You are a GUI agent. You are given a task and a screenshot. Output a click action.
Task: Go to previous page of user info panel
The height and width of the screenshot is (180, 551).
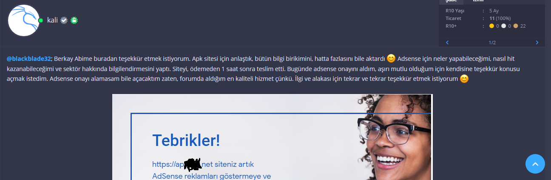point(447,42)
